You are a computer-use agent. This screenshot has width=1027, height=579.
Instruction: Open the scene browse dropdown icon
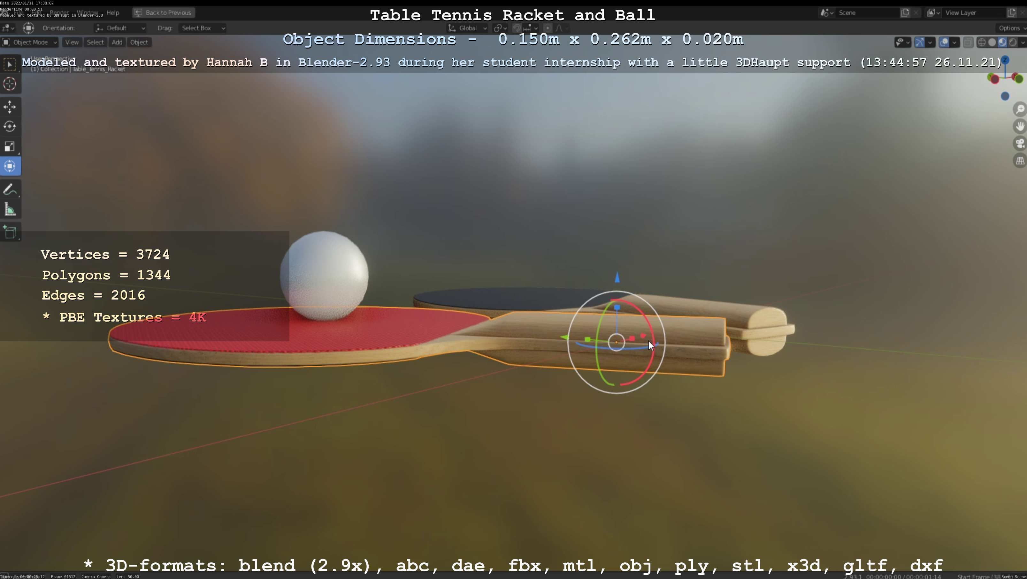[x=827, y=13]
